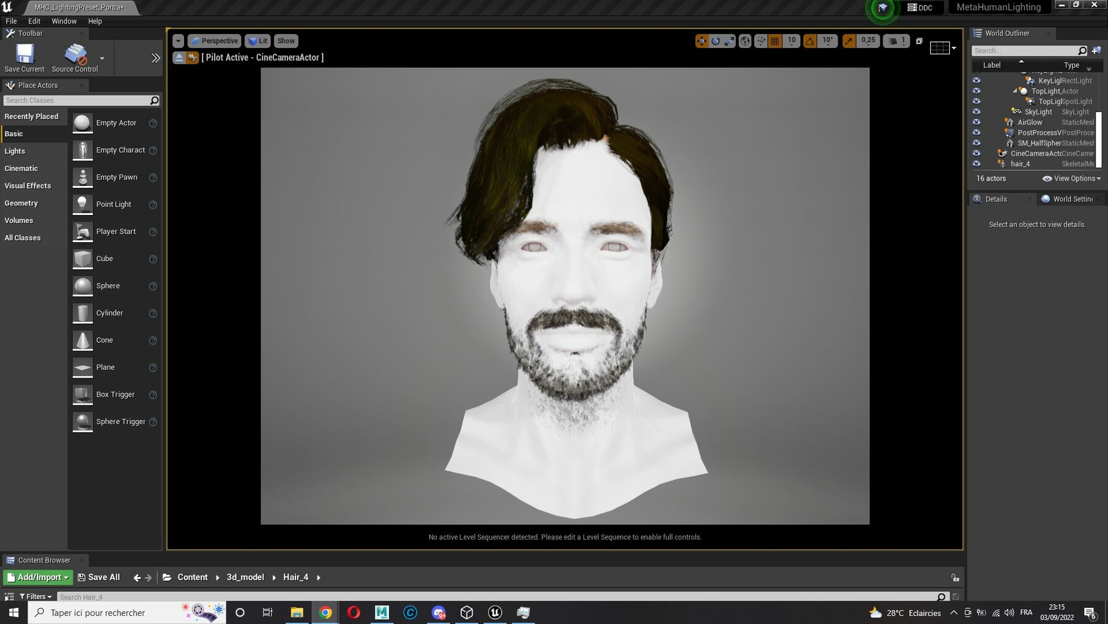The width and height of the screenshot is (1108, 624).
Task: Open the File menu
Action: point(11,21)
